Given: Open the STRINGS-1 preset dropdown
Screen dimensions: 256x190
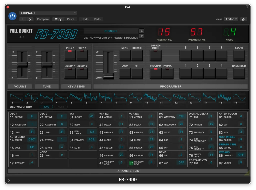Looking at the screenshot, I should [x=48, y=13].
